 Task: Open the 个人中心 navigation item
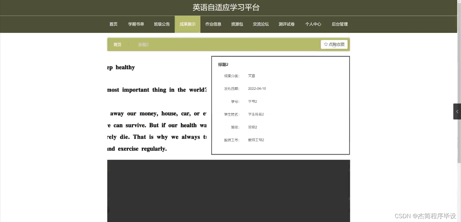pyautogui.click(x=313, y=24)
